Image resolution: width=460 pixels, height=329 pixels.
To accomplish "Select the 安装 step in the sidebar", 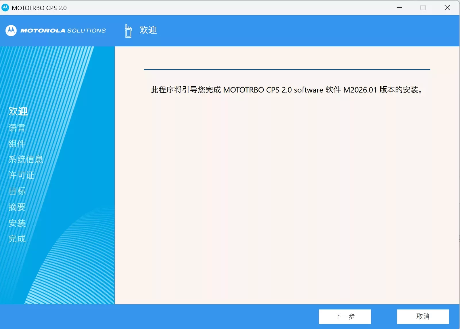I will [x=17, y=223].
